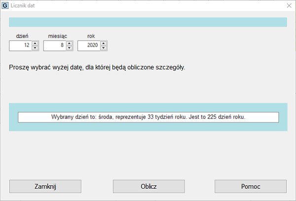
Task: Increase the dzień value with up arrow
Action: pos(35,43)
